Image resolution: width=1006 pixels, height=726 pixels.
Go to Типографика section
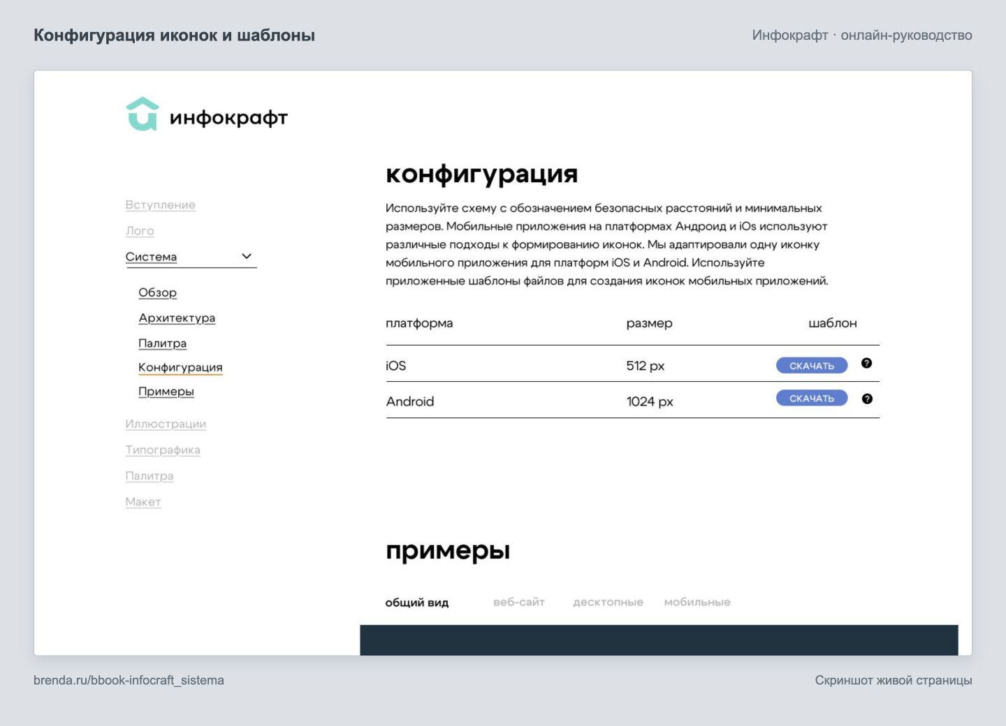point(163,450)
